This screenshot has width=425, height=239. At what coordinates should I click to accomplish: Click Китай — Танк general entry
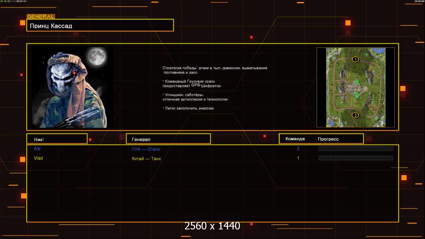click(x=146, y=159)
